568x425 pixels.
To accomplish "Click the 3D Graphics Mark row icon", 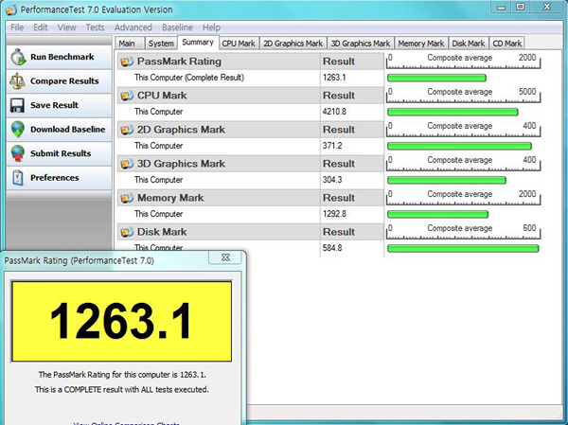I will (128, 164).
